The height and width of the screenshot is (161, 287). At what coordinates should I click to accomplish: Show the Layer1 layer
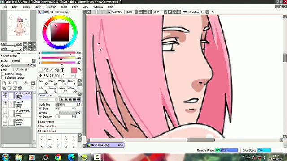pyautogui.click(x=5, y=120)
